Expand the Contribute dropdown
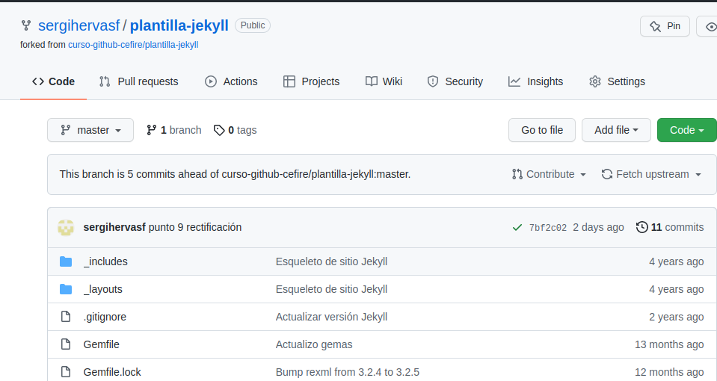717x381 pixels. (x=549, y=174)
